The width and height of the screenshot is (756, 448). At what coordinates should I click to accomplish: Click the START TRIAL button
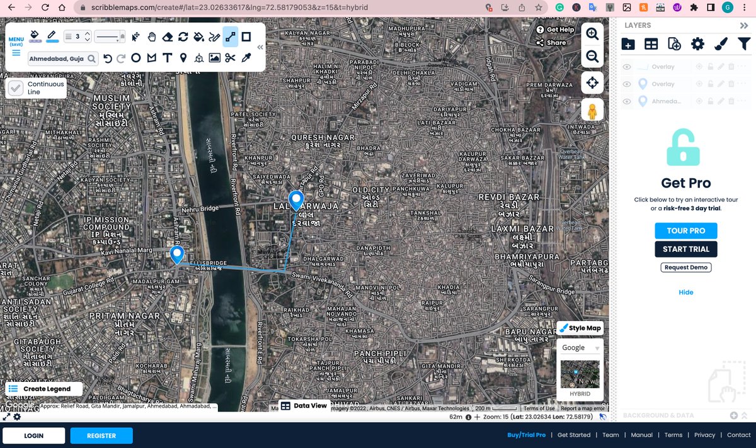click(686, 249)
